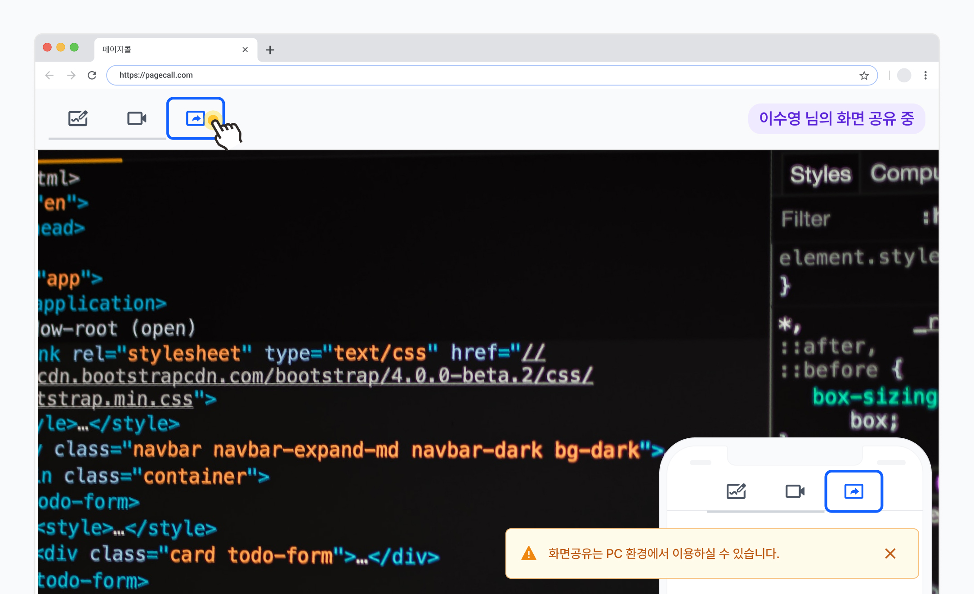Dismiss the orange PC-only warning notification

pos(890,553)
